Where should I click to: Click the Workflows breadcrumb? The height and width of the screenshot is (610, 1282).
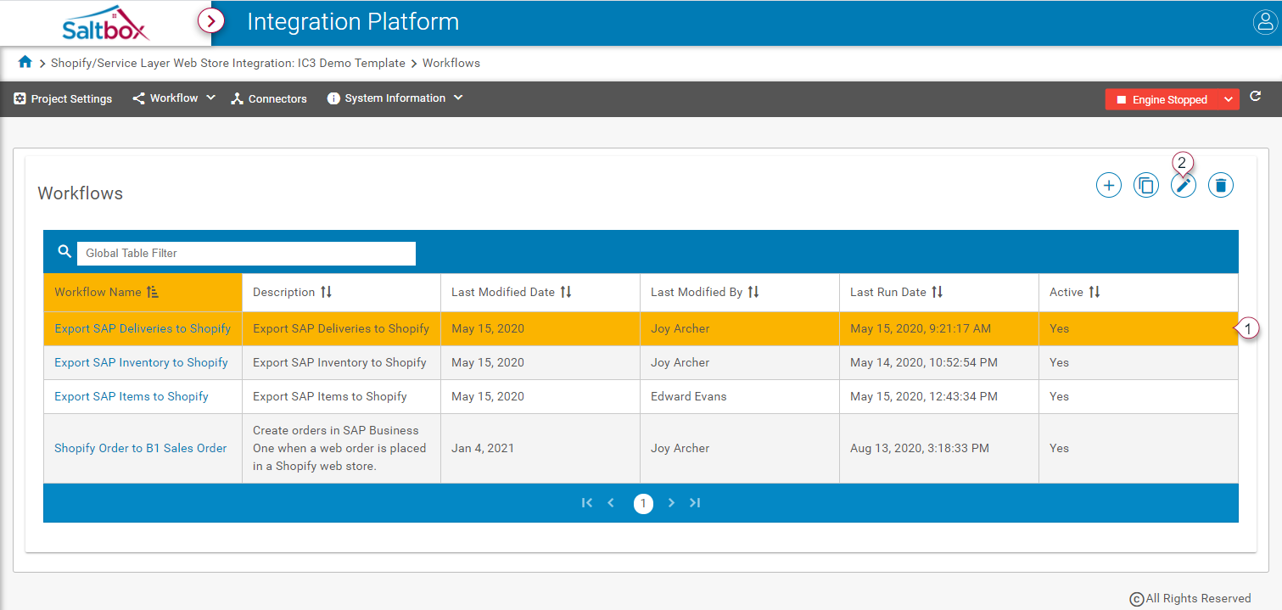click(x=451, y=63)
